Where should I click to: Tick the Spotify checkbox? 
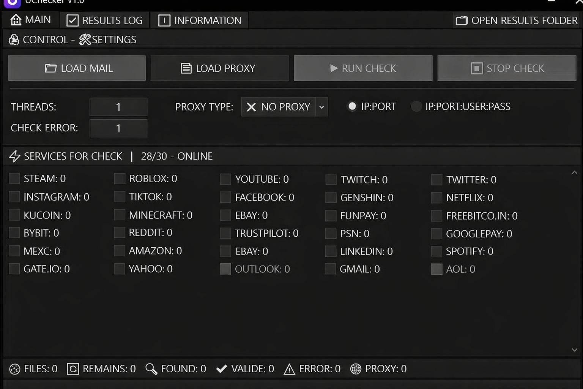436,251
